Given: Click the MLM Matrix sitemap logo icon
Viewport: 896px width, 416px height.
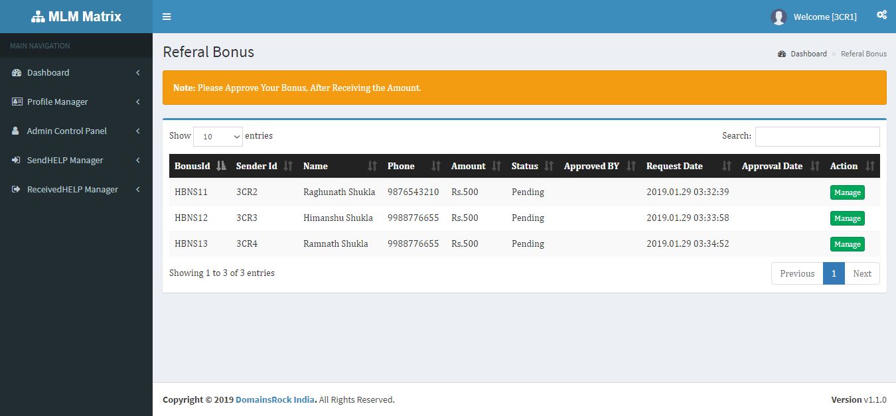Looking at the screenshot, I should tap(38, 17).
